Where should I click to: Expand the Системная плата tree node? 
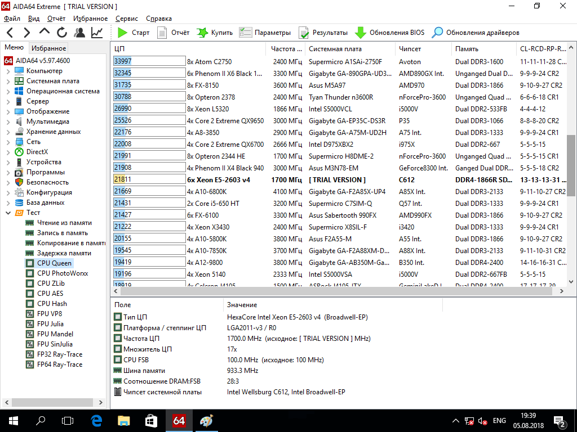point(8,81)
